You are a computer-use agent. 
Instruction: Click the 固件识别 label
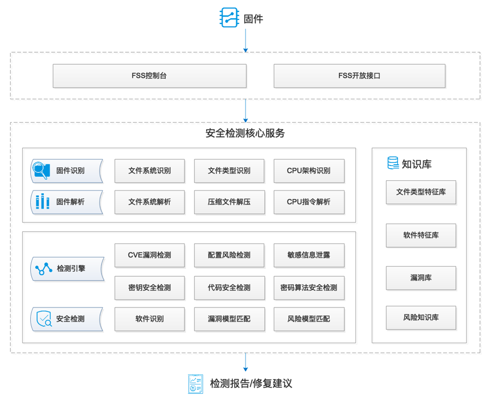(70, 171)
